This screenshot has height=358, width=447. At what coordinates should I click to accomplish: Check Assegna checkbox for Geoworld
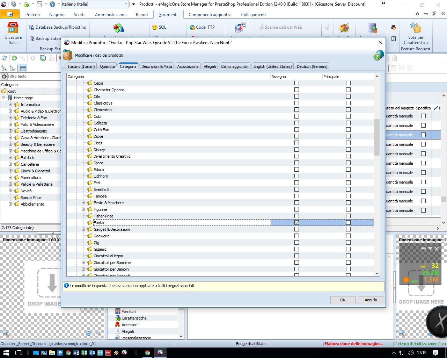tap(296, 236)
